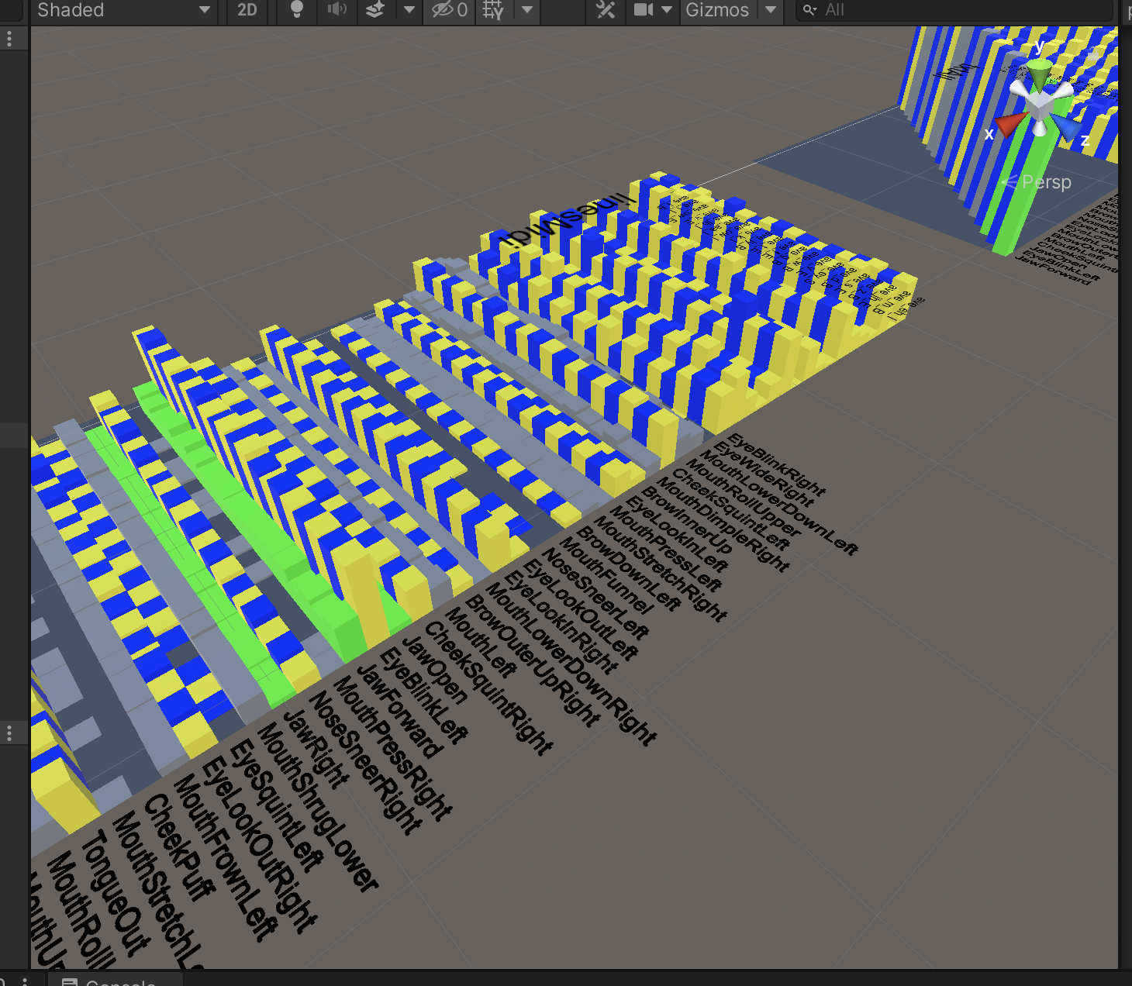Toggle 2D view mode
Screen dimensions: 1132x986
point(247,10)
